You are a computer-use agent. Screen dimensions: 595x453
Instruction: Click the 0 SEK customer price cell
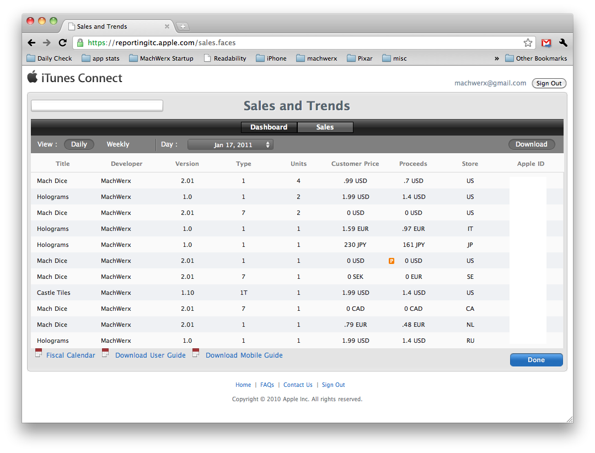tap(355, 277)
